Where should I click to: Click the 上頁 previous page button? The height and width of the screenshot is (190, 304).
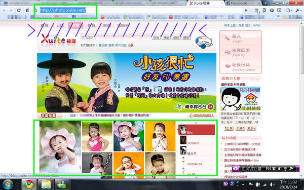tap(229, 128)
